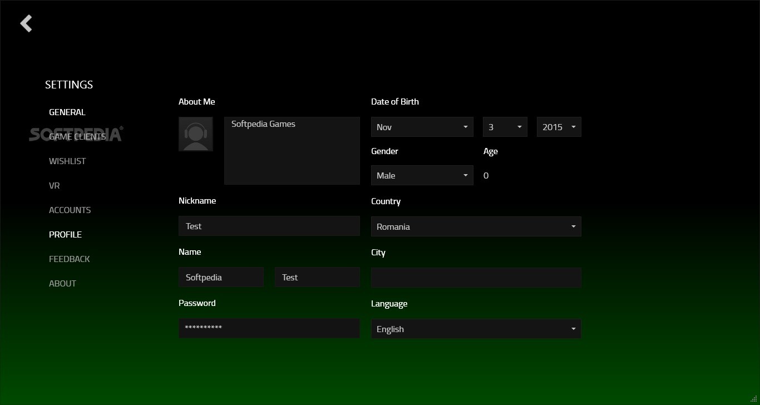Open the GAME CLIENTS settings section
Viewport: 760px width, 405px height.
[77, 136]
